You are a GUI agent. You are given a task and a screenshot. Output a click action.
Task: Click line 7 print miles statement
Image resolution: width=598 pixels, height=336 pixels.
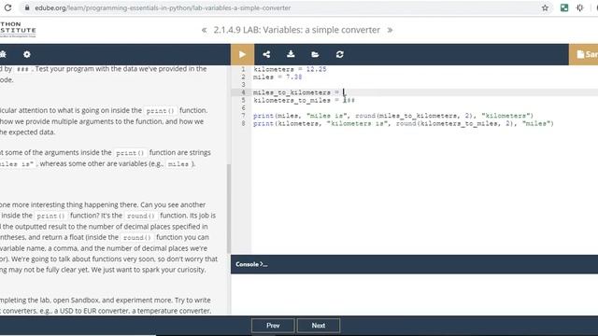coord(393,116)
